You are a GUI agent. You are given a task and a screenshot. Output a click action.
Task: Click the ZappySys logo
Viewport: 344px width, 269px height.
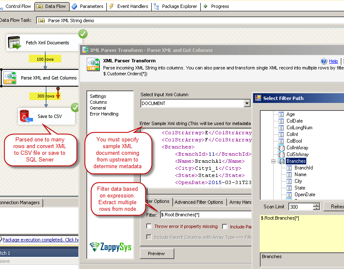[110, 246]
